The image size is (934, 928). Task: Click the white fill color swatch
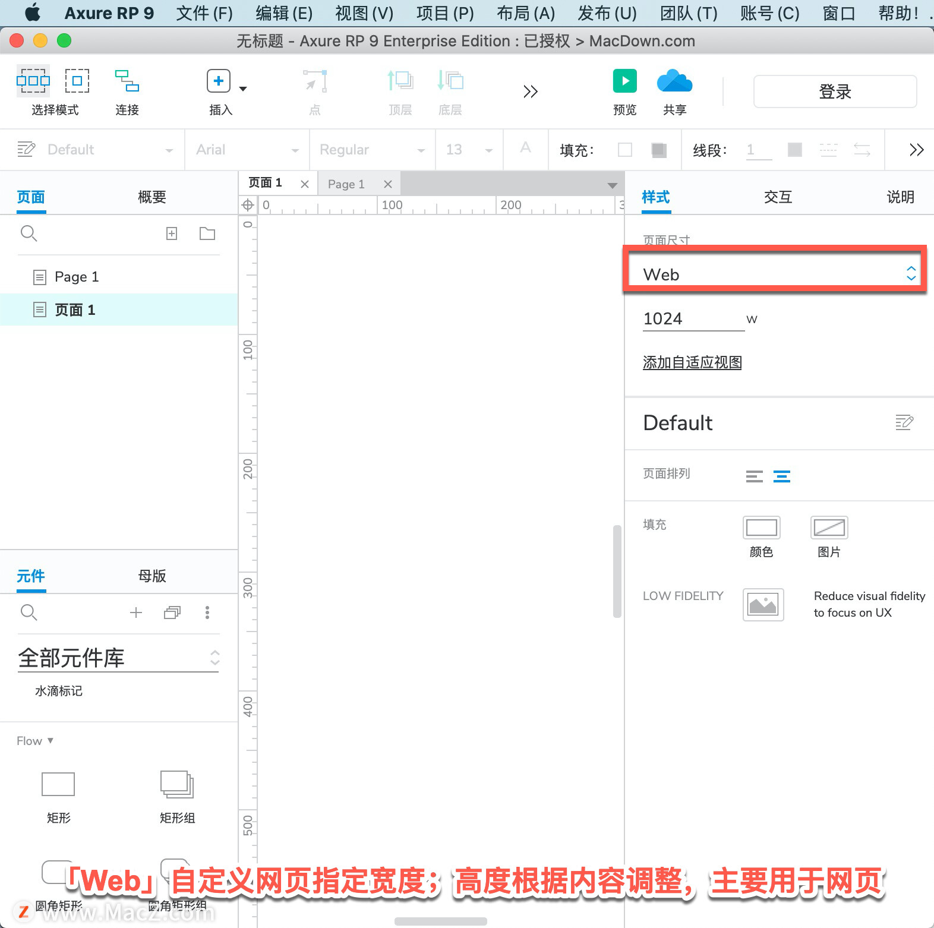tap(625, 150)
